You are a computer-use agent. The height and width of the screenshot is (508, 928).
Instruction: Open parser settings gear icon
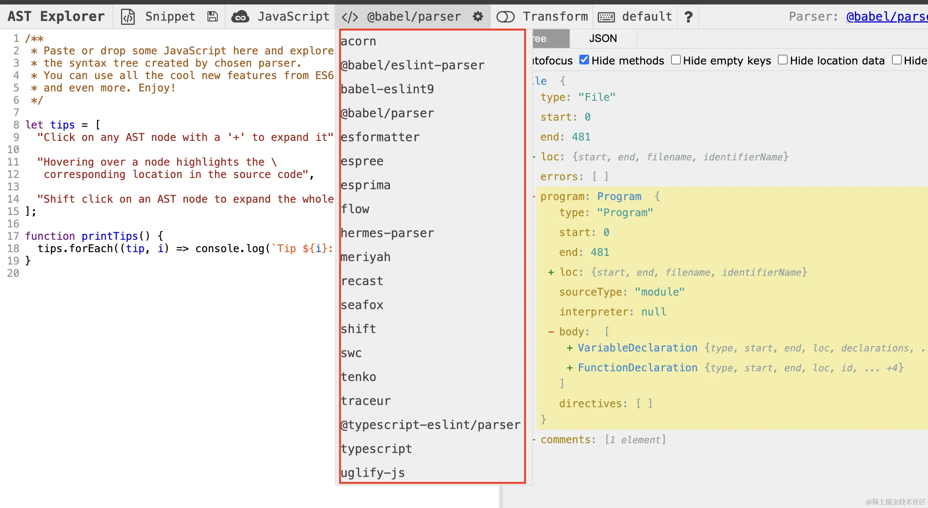(x=478, y=16)
